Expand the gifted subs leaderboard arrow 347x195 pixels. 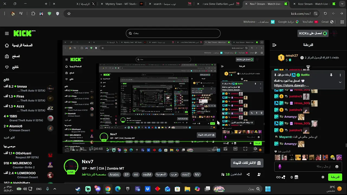[x=308, y=67]
